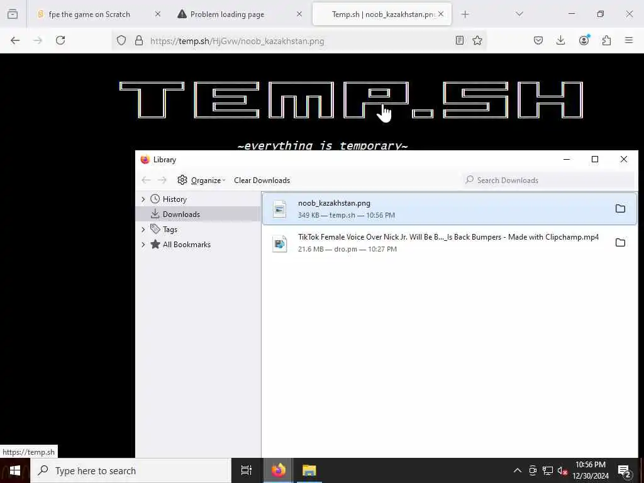Click the TEMP.SH logo link
The image size is (644, 483).
(351, 100)
